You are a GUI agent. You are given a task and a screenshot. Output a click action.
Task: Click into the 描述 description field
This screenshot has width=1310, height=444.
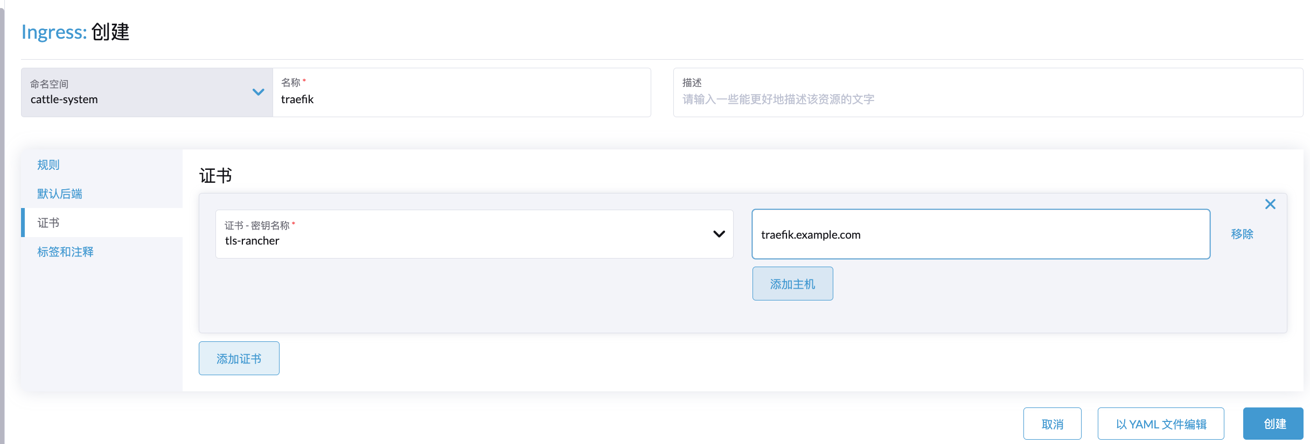pos(987,99)
